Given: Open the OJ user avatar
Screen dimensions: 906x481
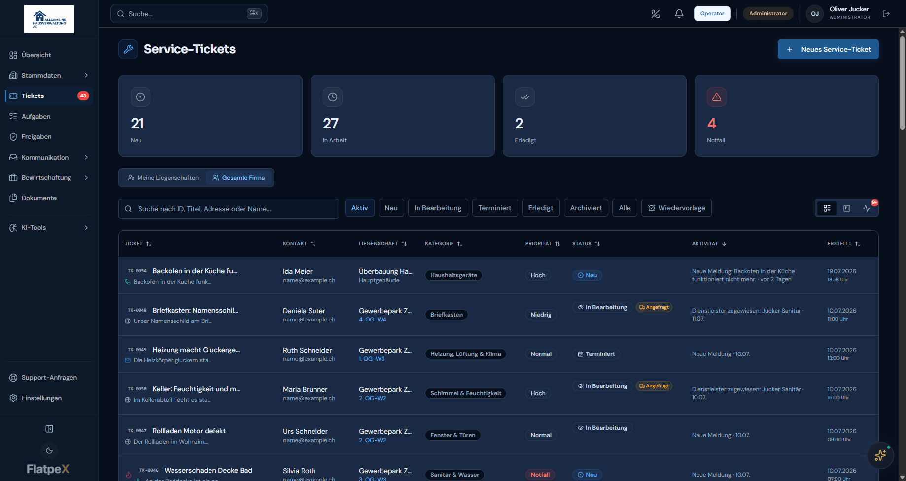Looking at the screenshot, I should click(x=815, y=14).
